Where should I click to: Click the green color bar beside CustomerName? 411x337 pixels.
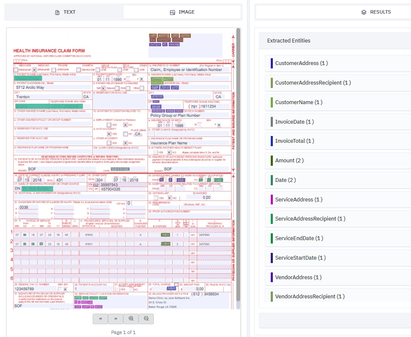click(271, 102)
